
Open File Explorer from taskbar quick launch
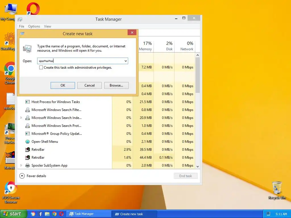(x=47, y=214)
